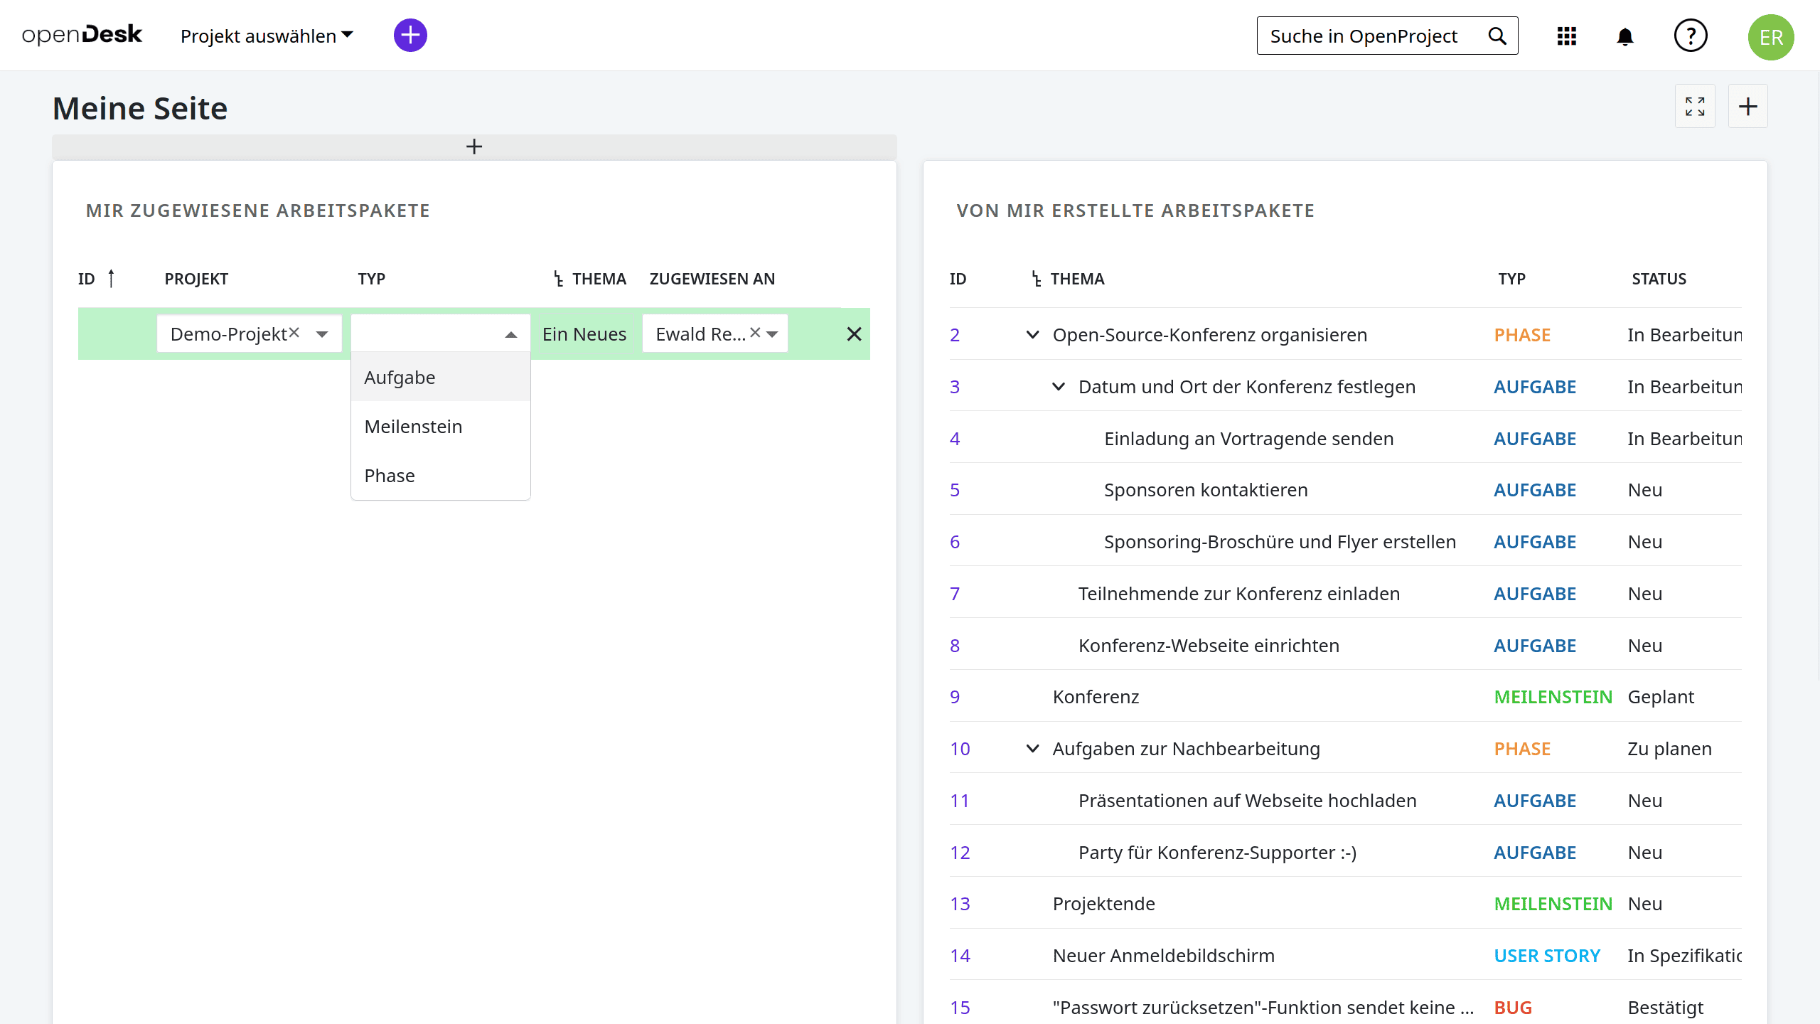Image resolution: width=1820 pixels, height=1024 pixels.
Task: Cancel the new work package row
Action: click(854, 334)
